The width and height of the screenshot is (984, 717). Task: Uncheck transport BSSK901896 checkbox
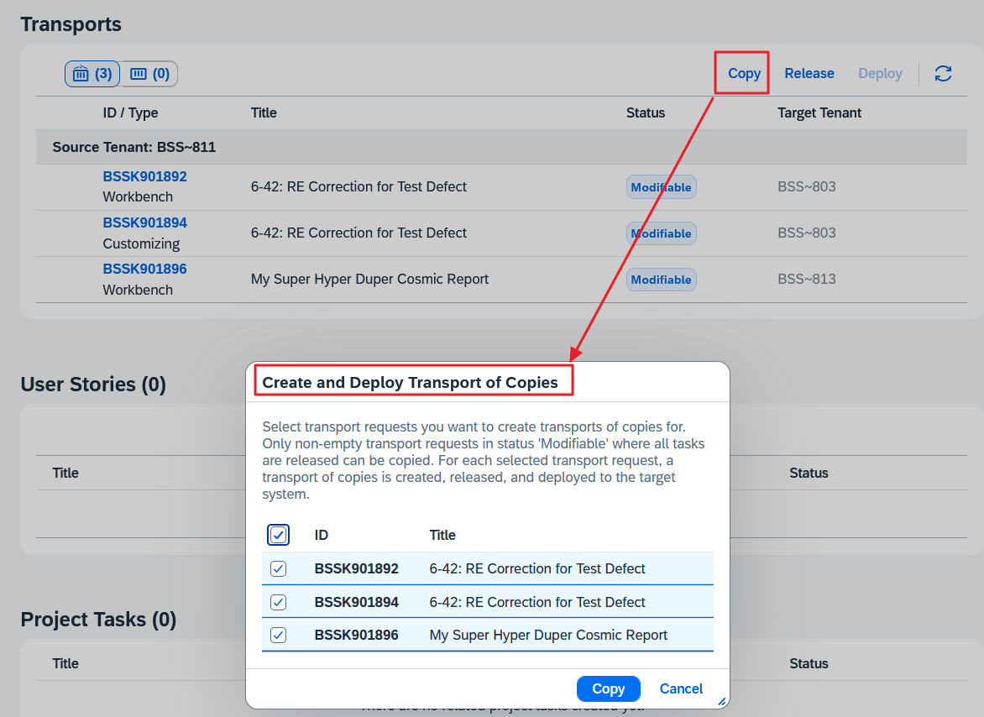click(x=279, y=635)
